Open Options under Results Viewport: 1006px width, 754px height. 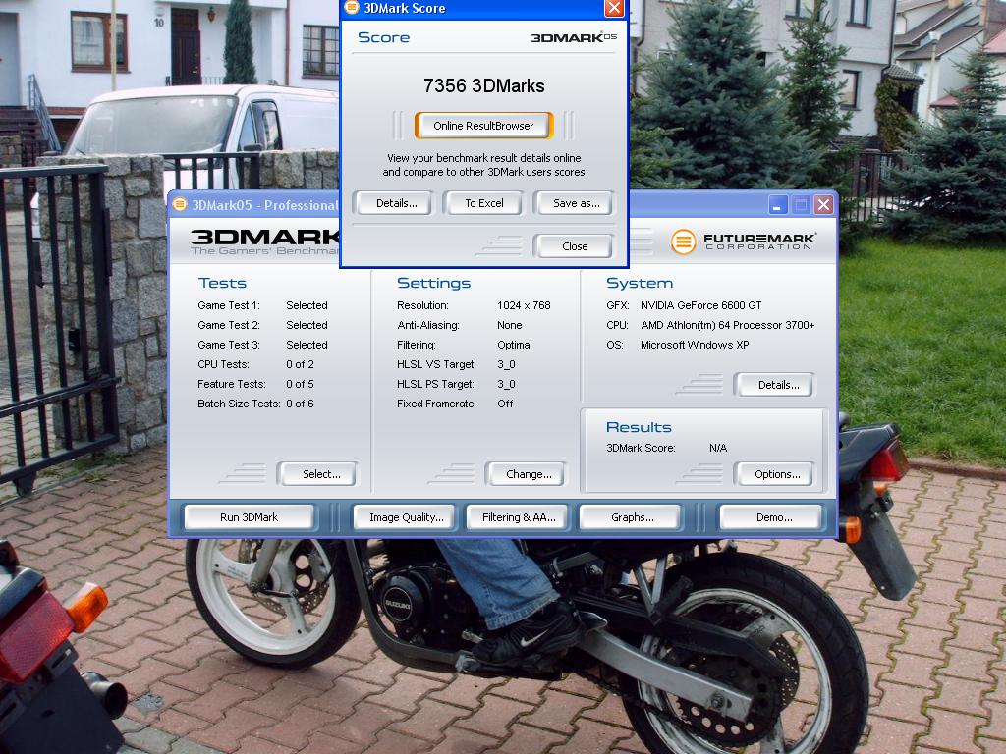click(x=776, y=474)
